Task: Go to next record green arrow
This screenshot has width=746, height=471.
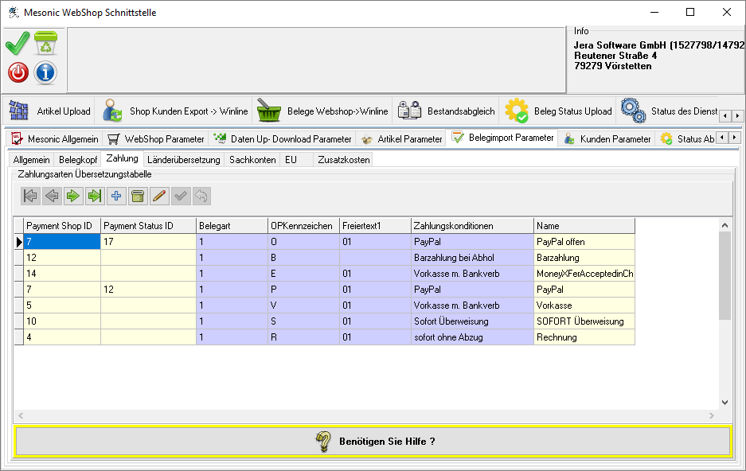Action: click(x=73, y=196)
